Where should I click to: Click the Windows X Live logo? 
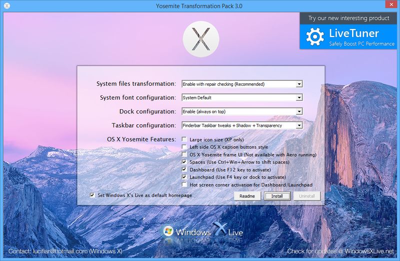(203, 231)
